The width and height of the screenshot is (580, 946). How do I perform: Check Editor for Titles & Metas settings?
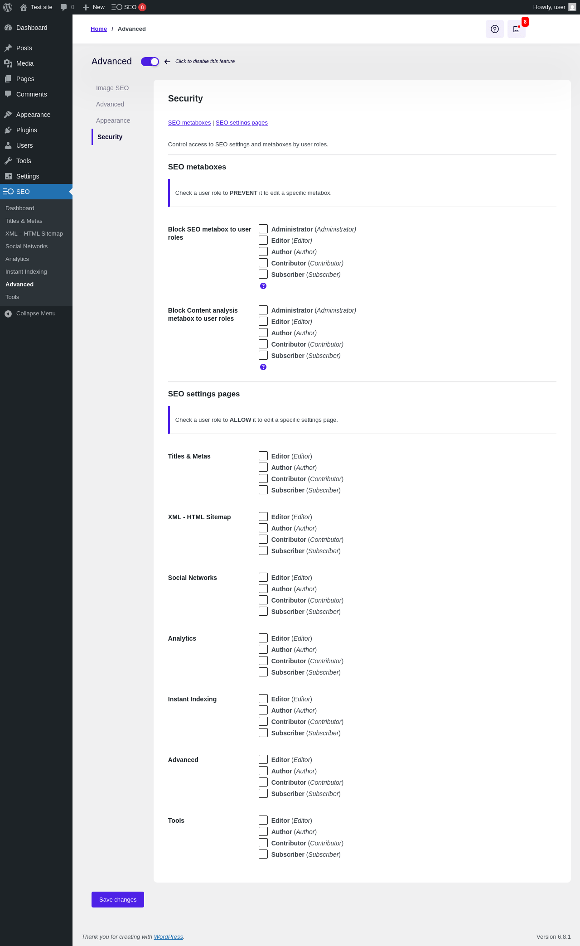263,456
